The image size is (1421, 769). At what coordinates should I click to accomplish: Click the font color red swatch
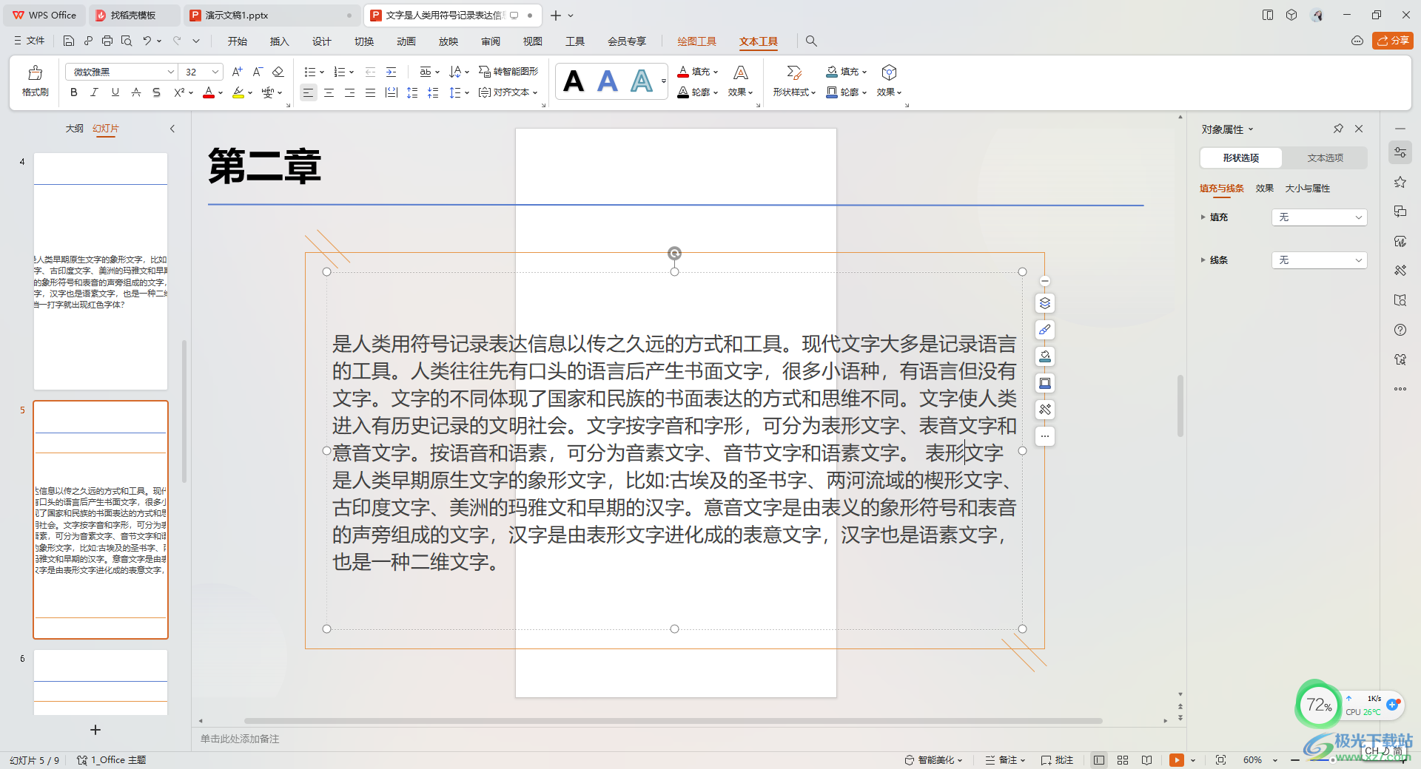pyautogui.click(x=209, y=93)
